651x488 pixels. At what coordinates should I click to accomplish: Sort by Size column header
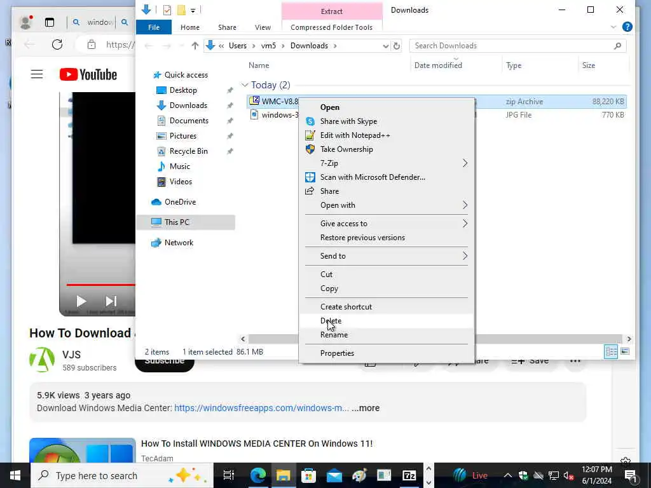click(x=588, y=65)
